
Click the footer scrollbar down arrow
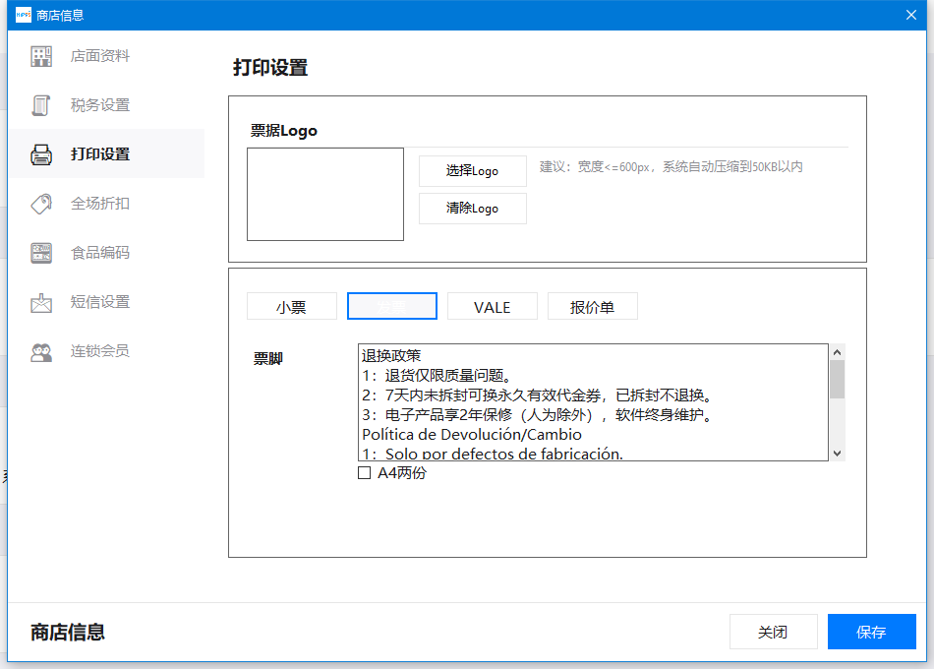(837, 454)
